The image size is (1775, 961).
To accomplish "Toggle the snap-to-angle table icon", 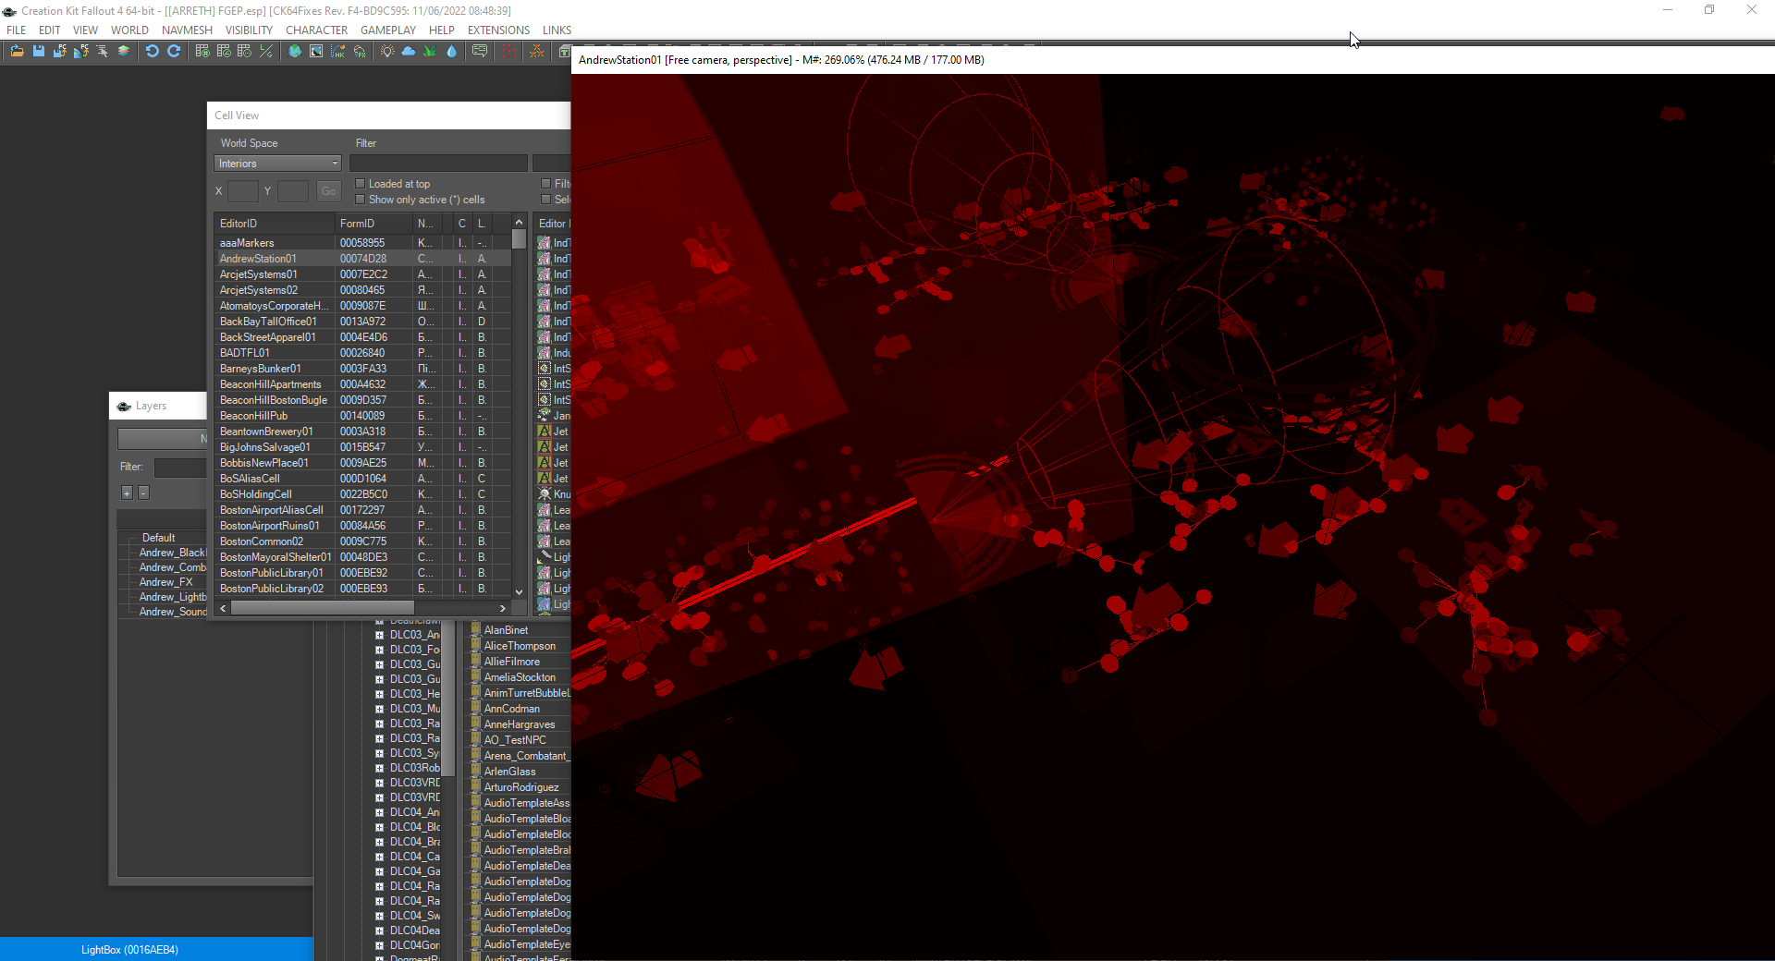I will (224, 52).
